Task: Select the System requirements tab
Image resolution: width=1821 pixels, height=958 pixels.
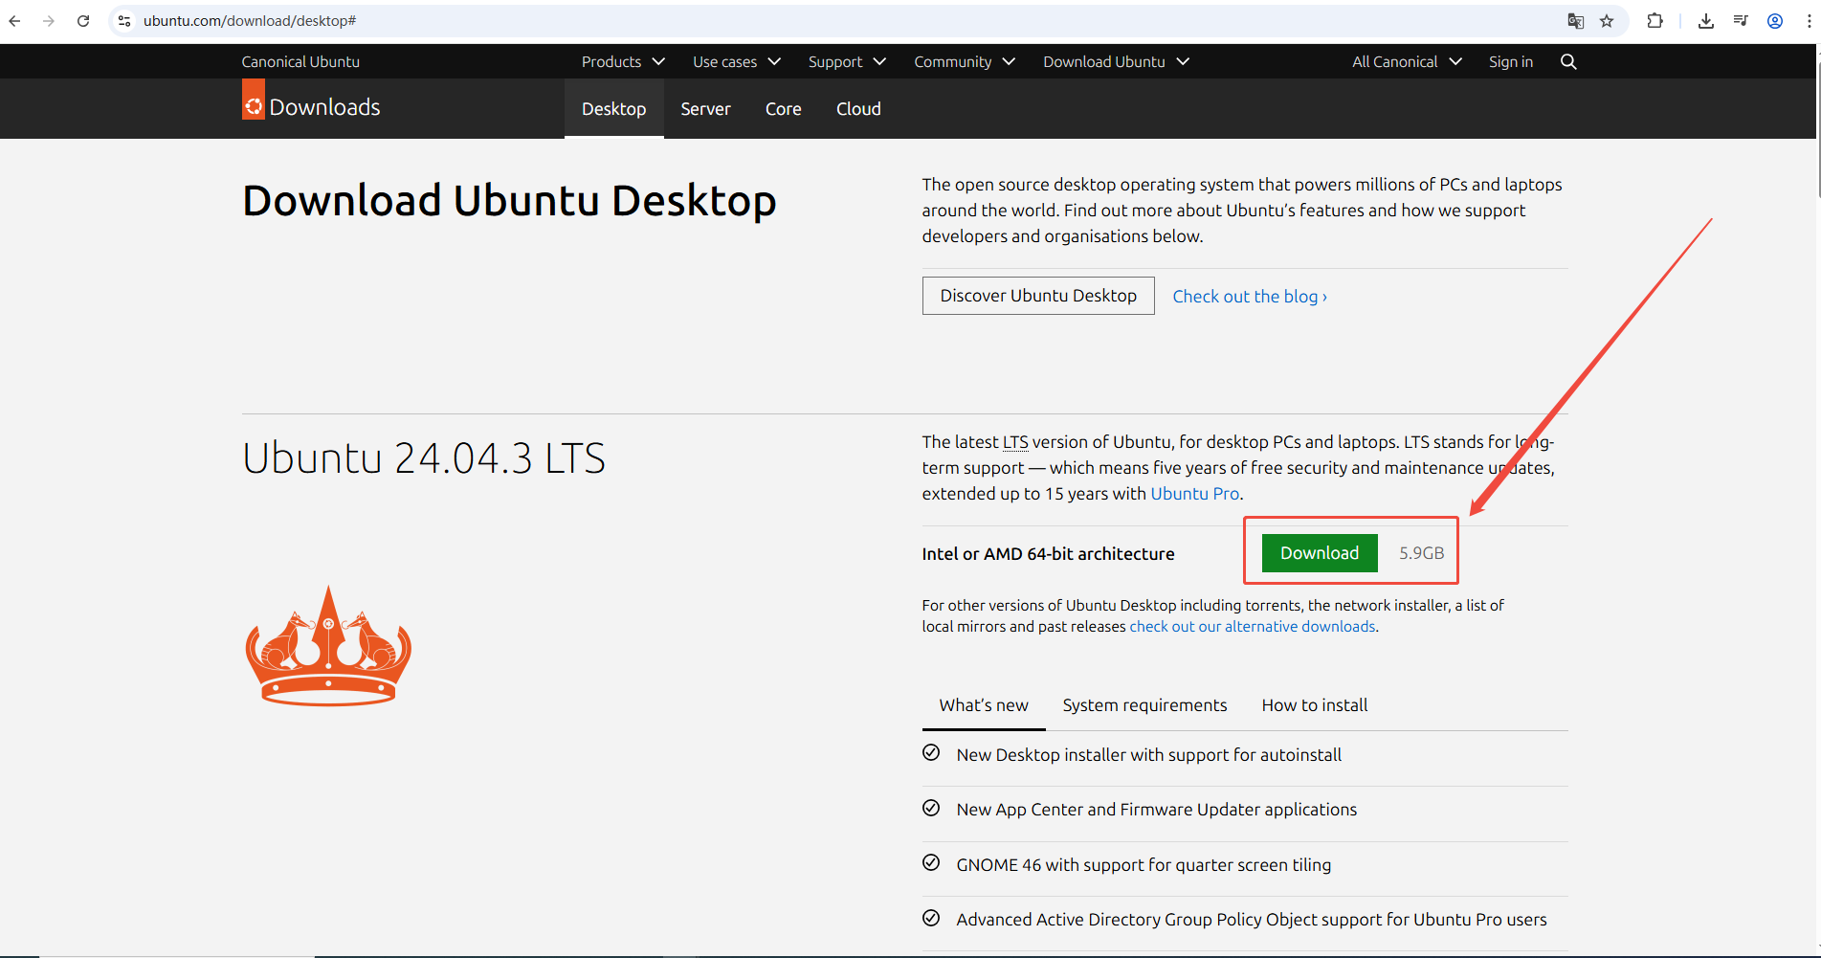Action: [x=1144, y=705]
